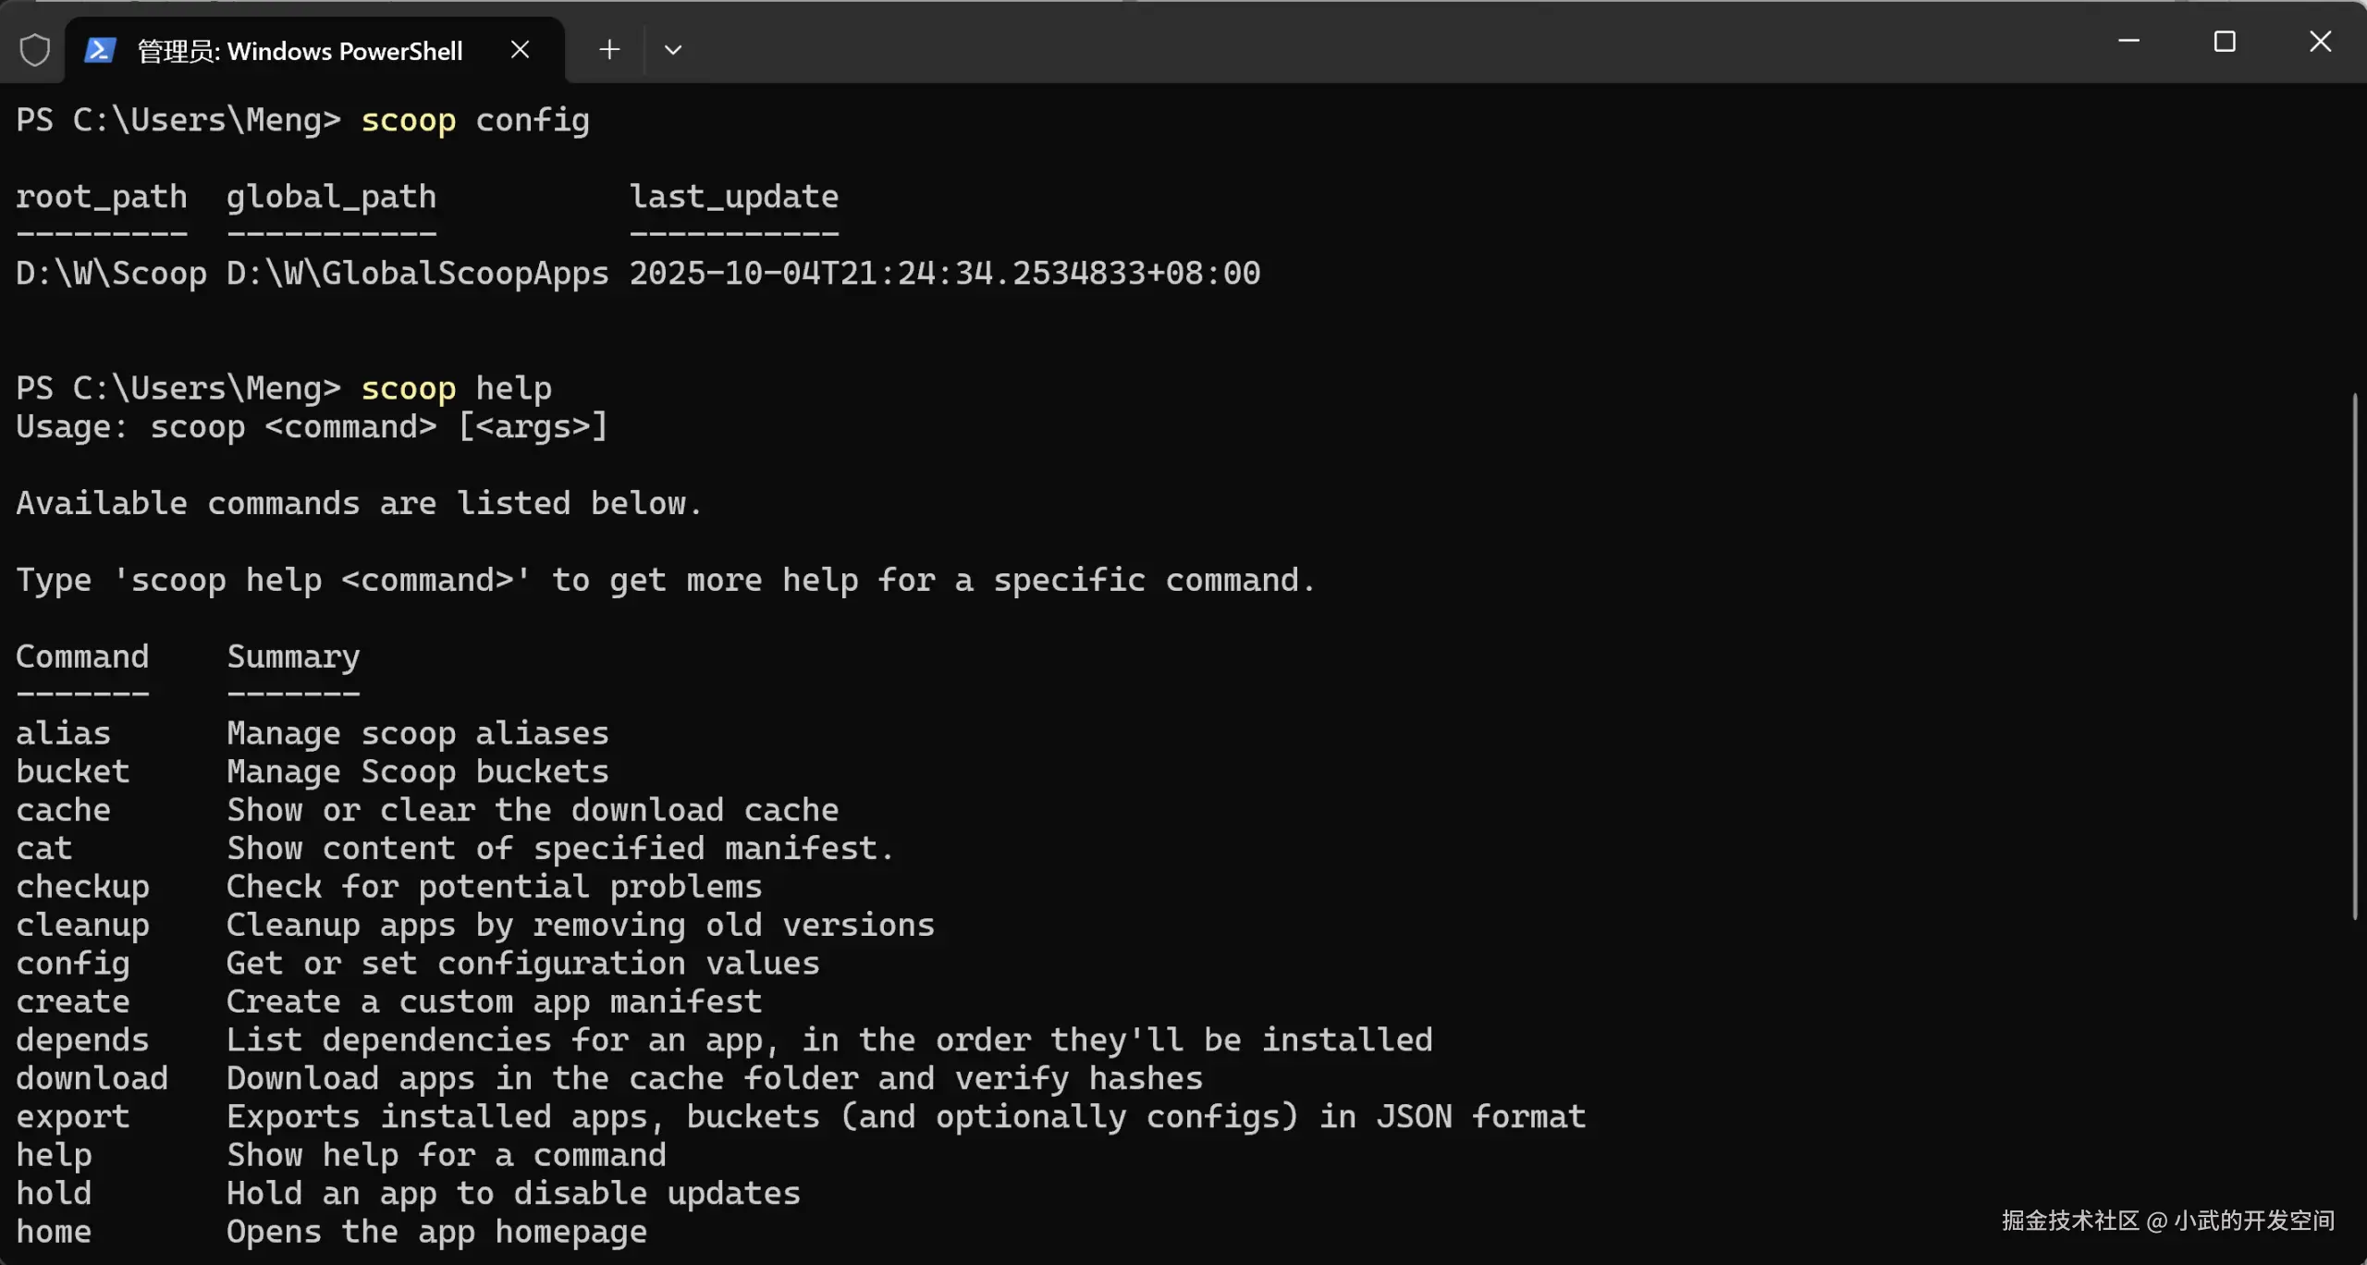Open a new tab with plus button
The width and height of the screenshot is (2367, 1265).
[x=609, y=50]
